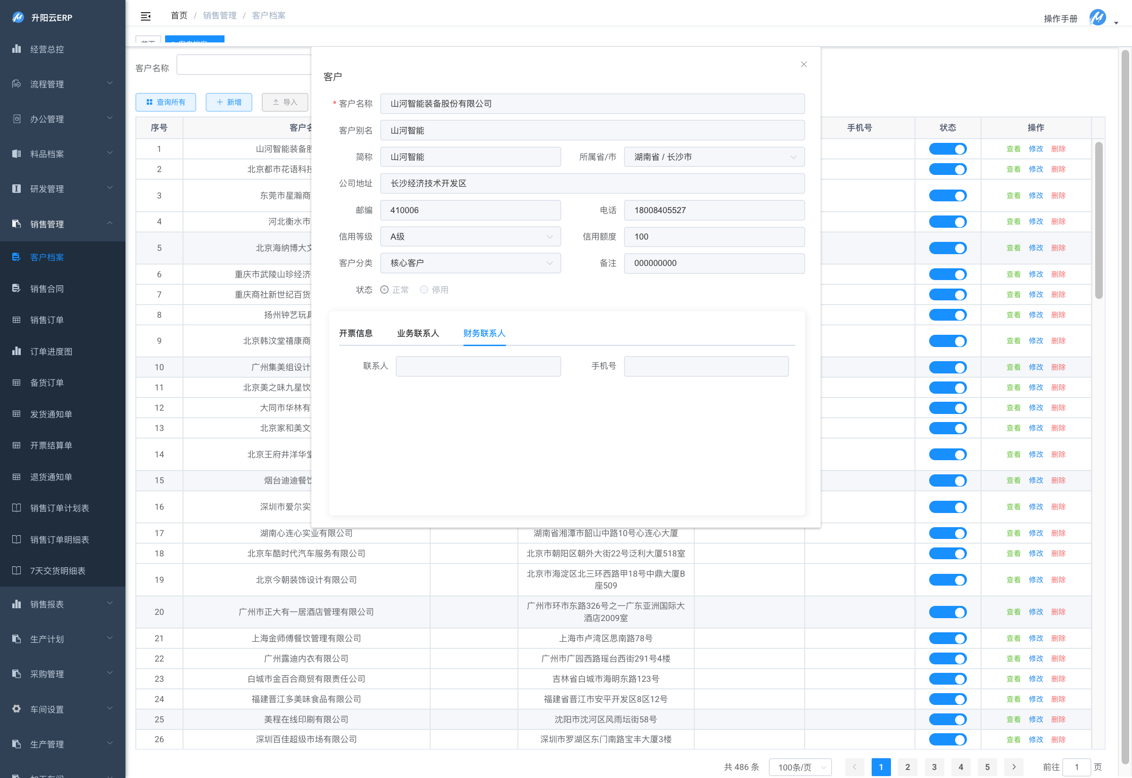This screenshot has width=1132, height=778.
Task: Open the 信用等级 dropdown
Action: pyautogui.click(x=470, y=237)
